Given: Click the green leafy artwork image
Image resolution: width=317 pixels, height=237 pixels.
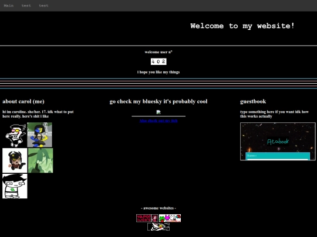Looking at the screenshot, I should [x=41, y=160].
